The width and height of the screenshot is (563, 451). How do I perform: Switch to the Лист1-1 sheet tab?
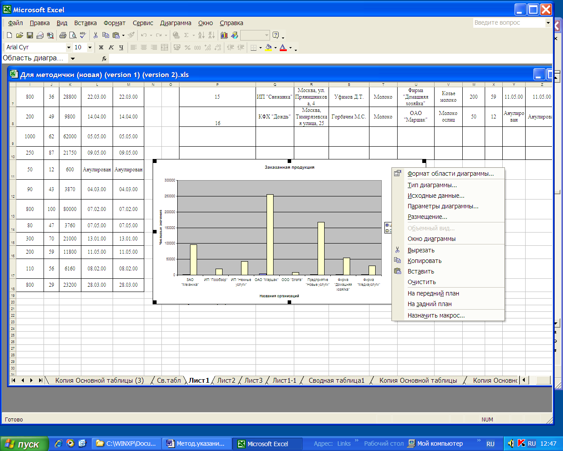[x=285, y=381]
